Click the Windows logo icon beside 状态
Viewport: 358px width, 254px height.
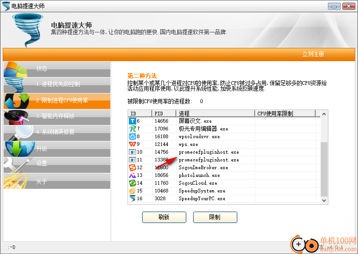[x=15, y=69]
